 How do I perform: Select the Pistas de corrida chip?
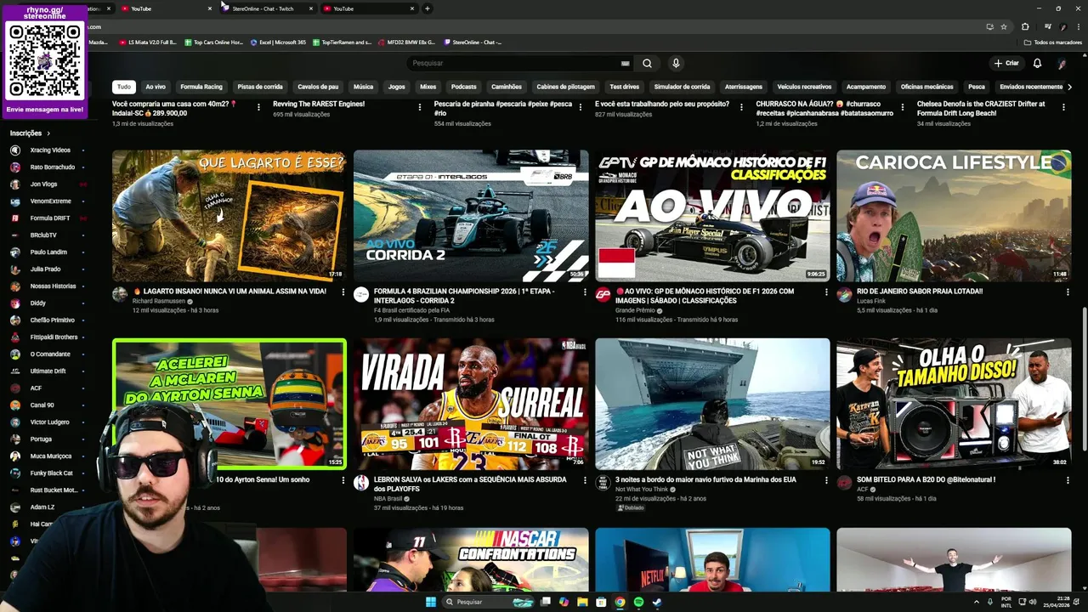(x=260, y=87)
